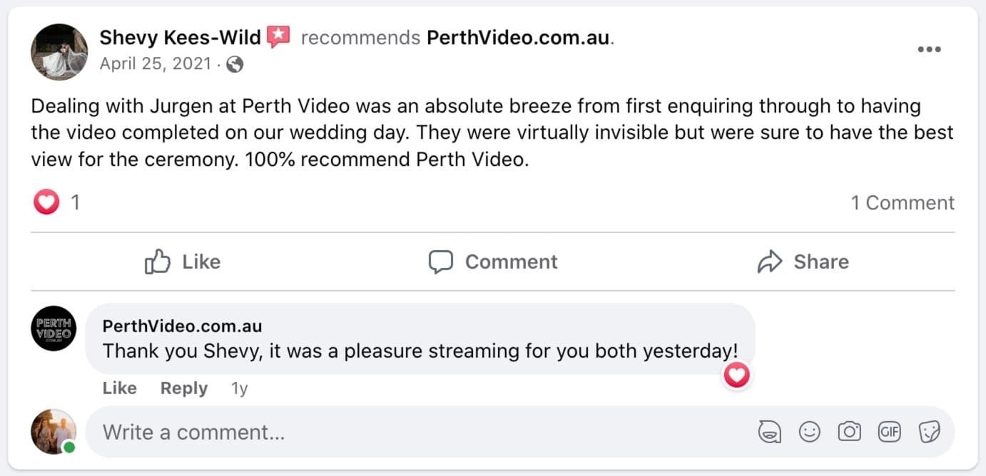Screen dimensions: 986x476
Task: Click the globe public audience icon
Action: tap(234, 64)
